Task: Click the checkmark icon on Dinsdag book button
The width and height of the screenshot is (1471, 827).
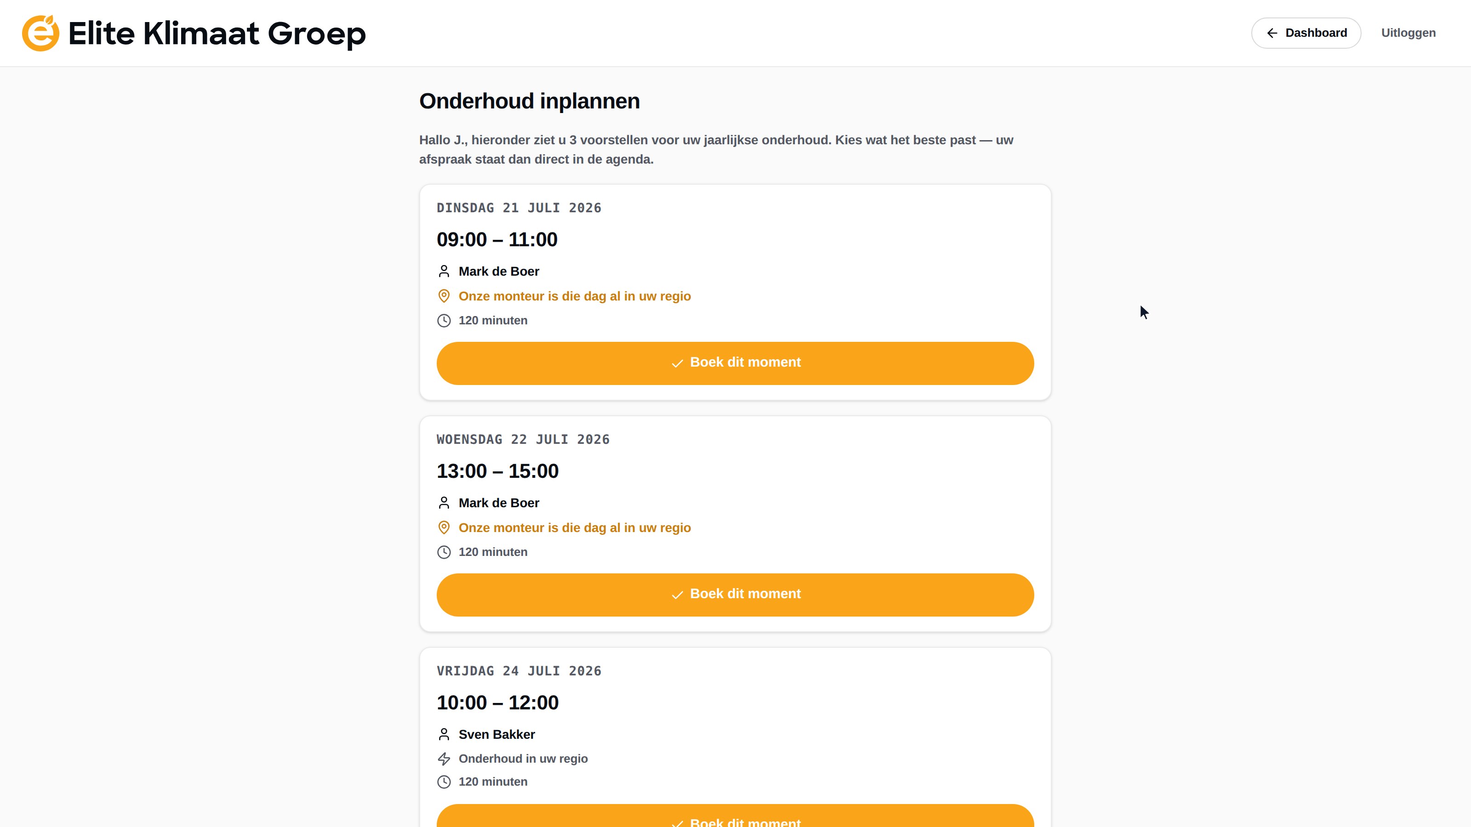Action: [677, 363]
